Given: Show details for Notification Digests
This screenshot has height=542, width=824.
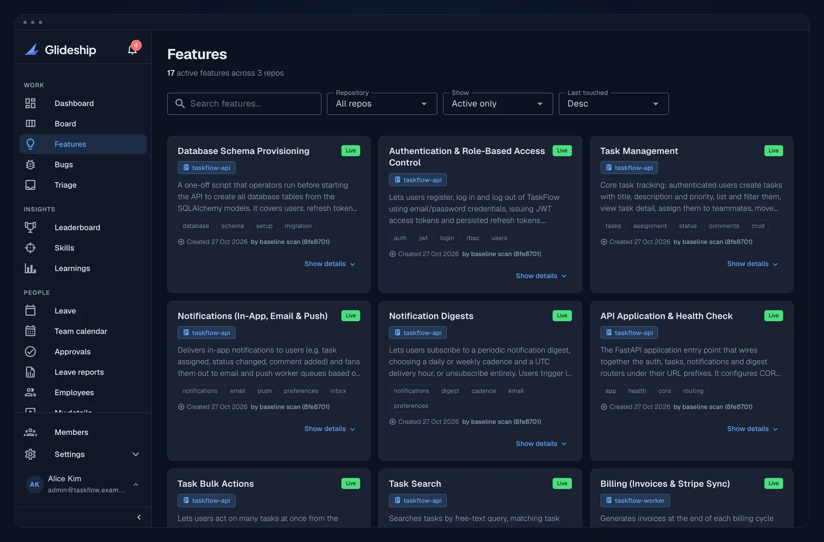Looking at the screenshot, I should point(541,444).
